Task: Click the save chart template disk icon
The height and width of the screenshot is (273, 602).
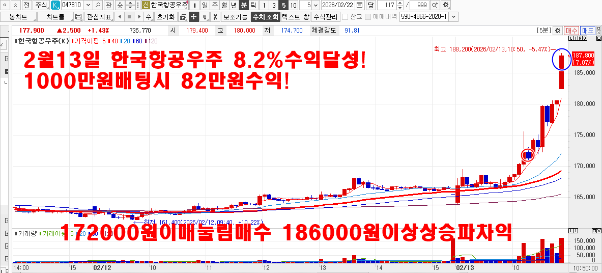Action: tap(78, 17)
